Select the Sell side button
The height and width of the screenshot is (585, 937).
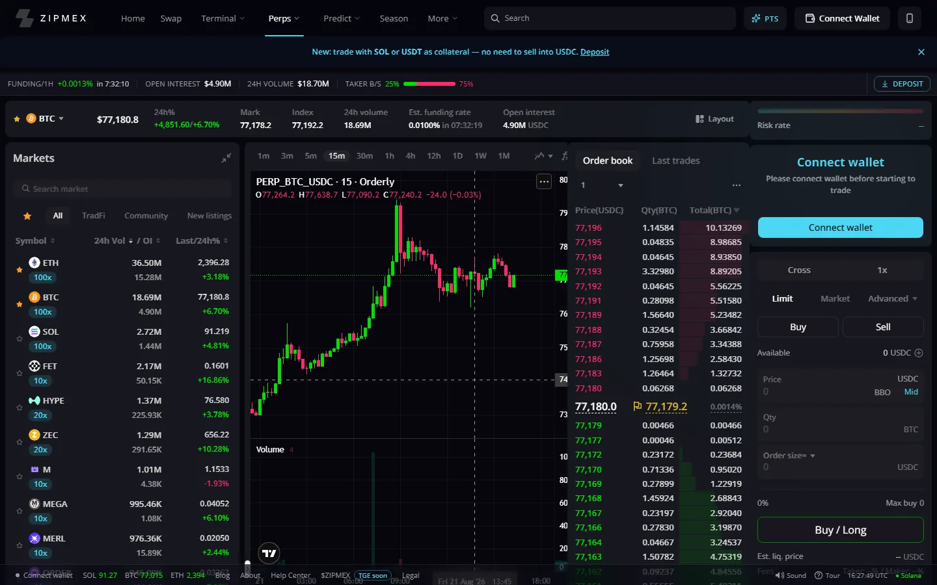click(883, 327)
